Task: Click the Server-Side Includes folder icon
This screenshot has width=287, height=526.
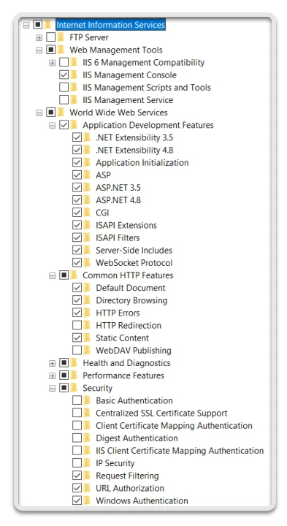Action: coord(87,250)
